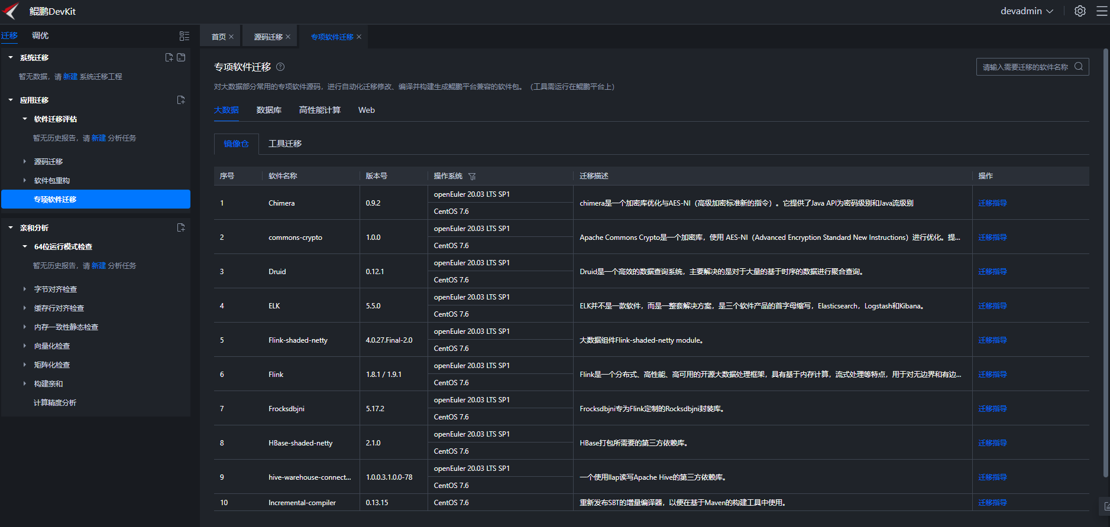The width and height of the screenshot is (1110, 527).
Task: Select 专项软件迁移 in the sidebar
Action: [96, 199]
